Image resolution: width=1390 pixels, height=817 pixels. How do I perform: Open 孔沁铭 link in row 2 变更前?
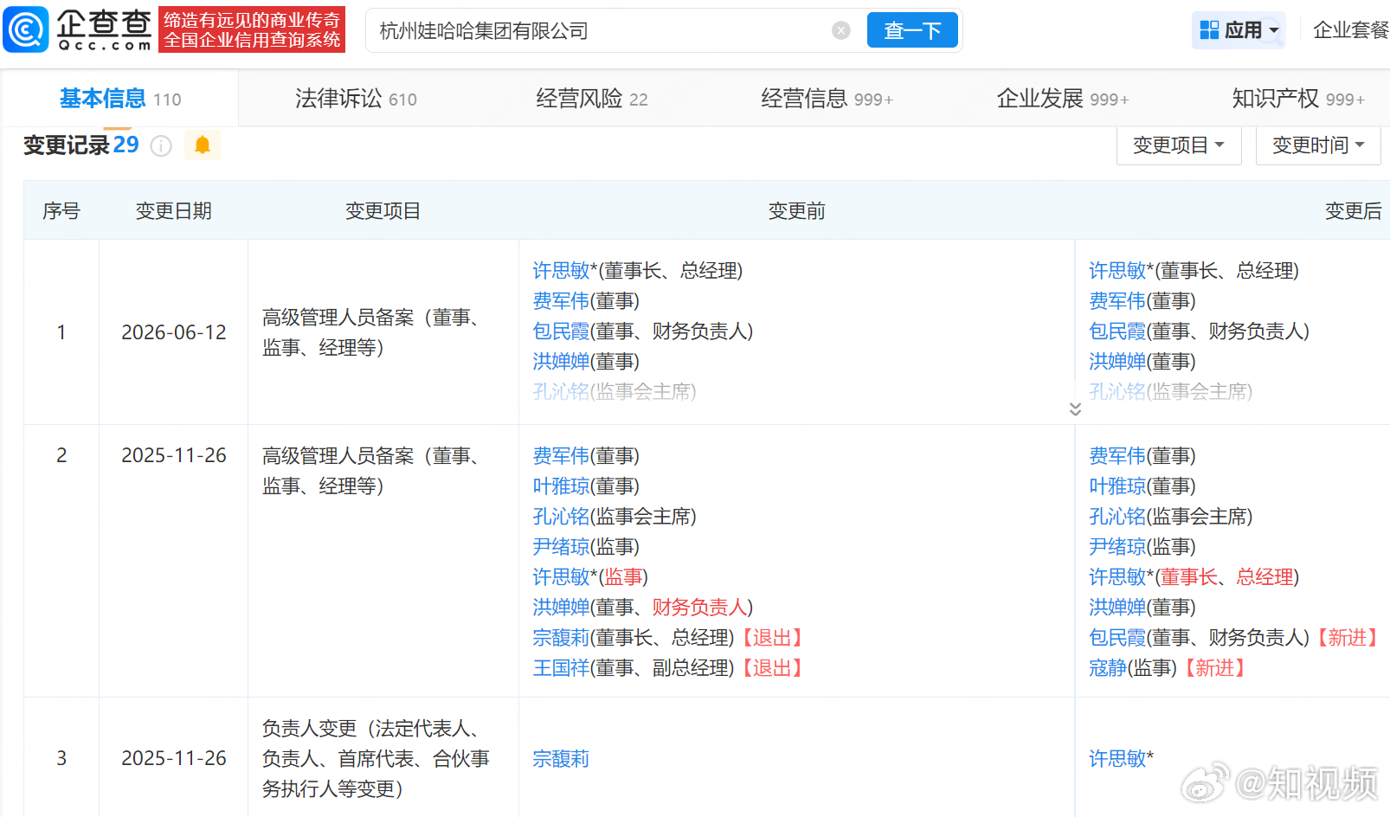(x=561, y=517)
